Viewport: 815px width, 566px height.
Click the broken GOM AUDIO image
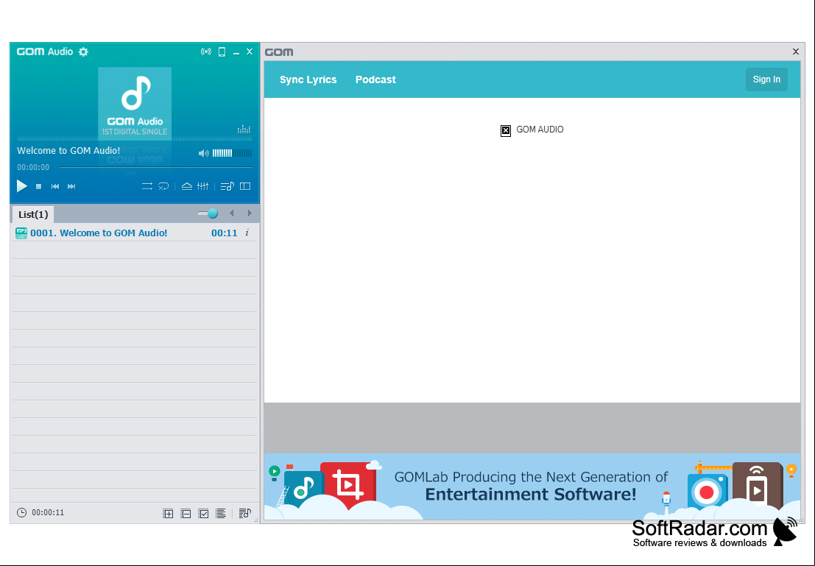click(x=505, y=130)
